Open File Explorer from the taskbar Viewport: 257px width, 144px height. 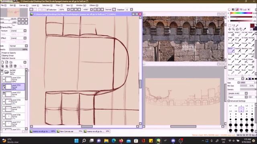[x=106, y=140]
